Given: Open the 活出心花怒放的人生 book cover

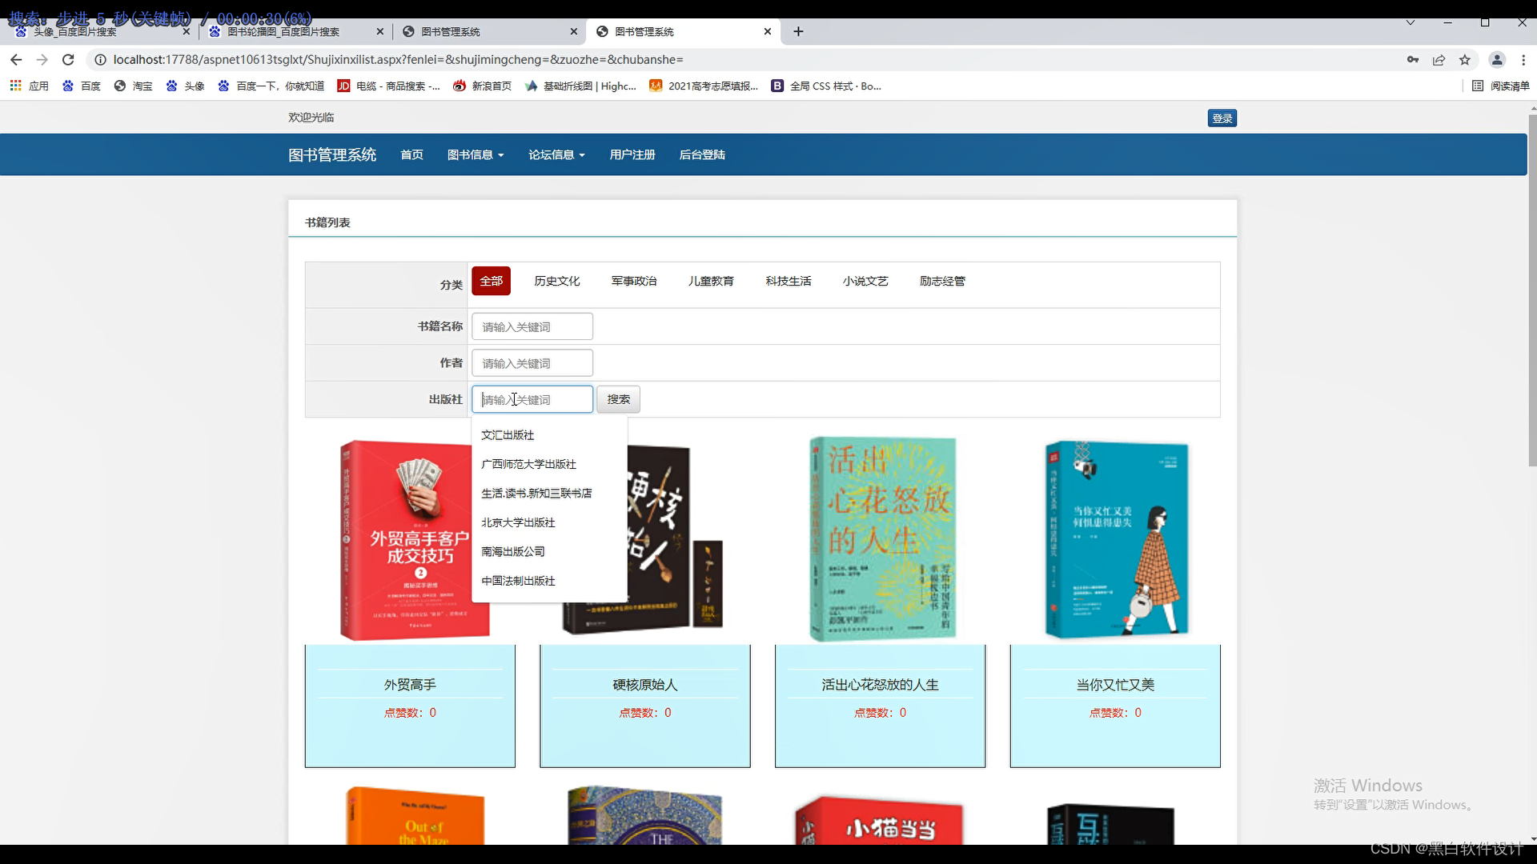Looking at the screenshot, I should [x=881, y=538].
